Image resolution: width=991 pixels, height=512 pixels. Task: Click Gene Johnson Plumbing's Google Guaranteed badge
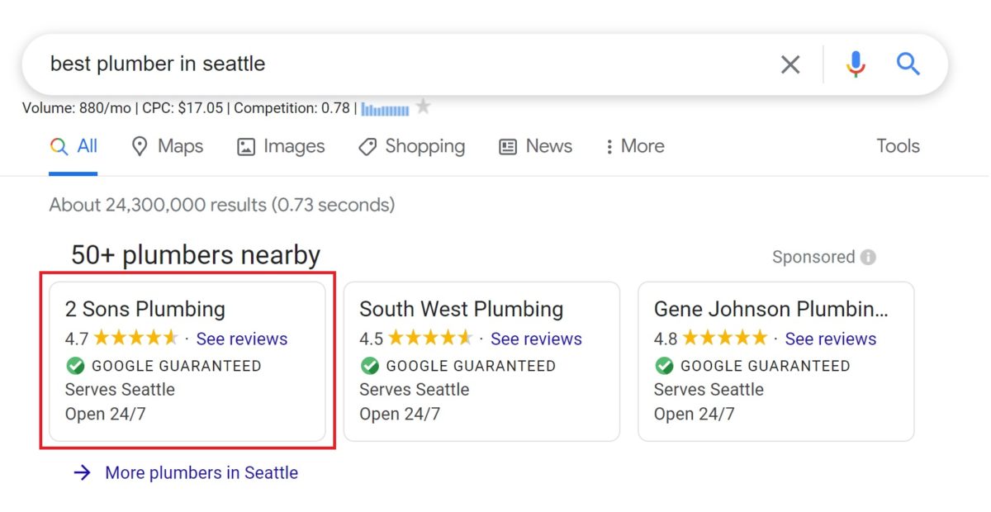(665, 366)
